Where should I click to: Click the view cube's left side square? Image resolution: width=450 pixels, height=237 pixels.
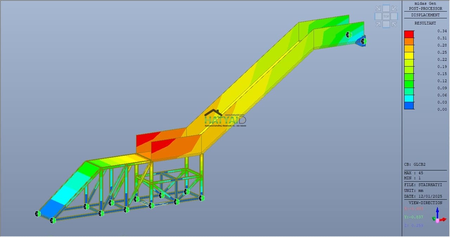[378, 16]
